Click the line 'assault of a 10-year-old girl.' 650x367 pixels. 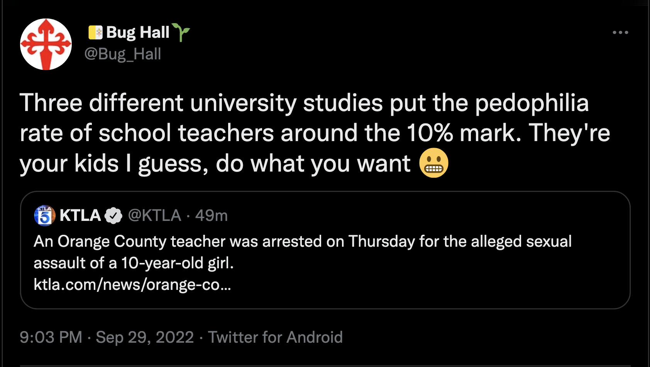(134, 263)
